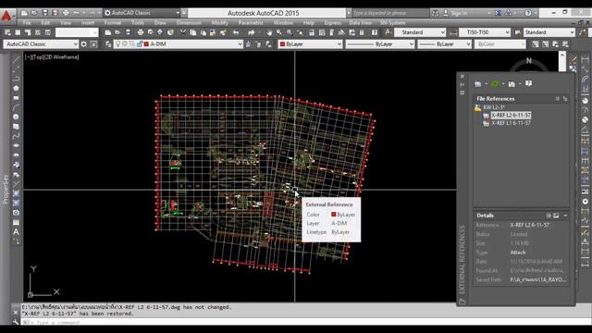Screen dimensions: 592x333
Task: Switch to the details list mode icon
Action: click(549, 216)
